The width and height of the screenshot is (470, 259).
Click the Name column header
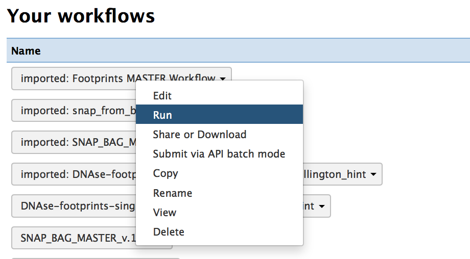(26, 51)
